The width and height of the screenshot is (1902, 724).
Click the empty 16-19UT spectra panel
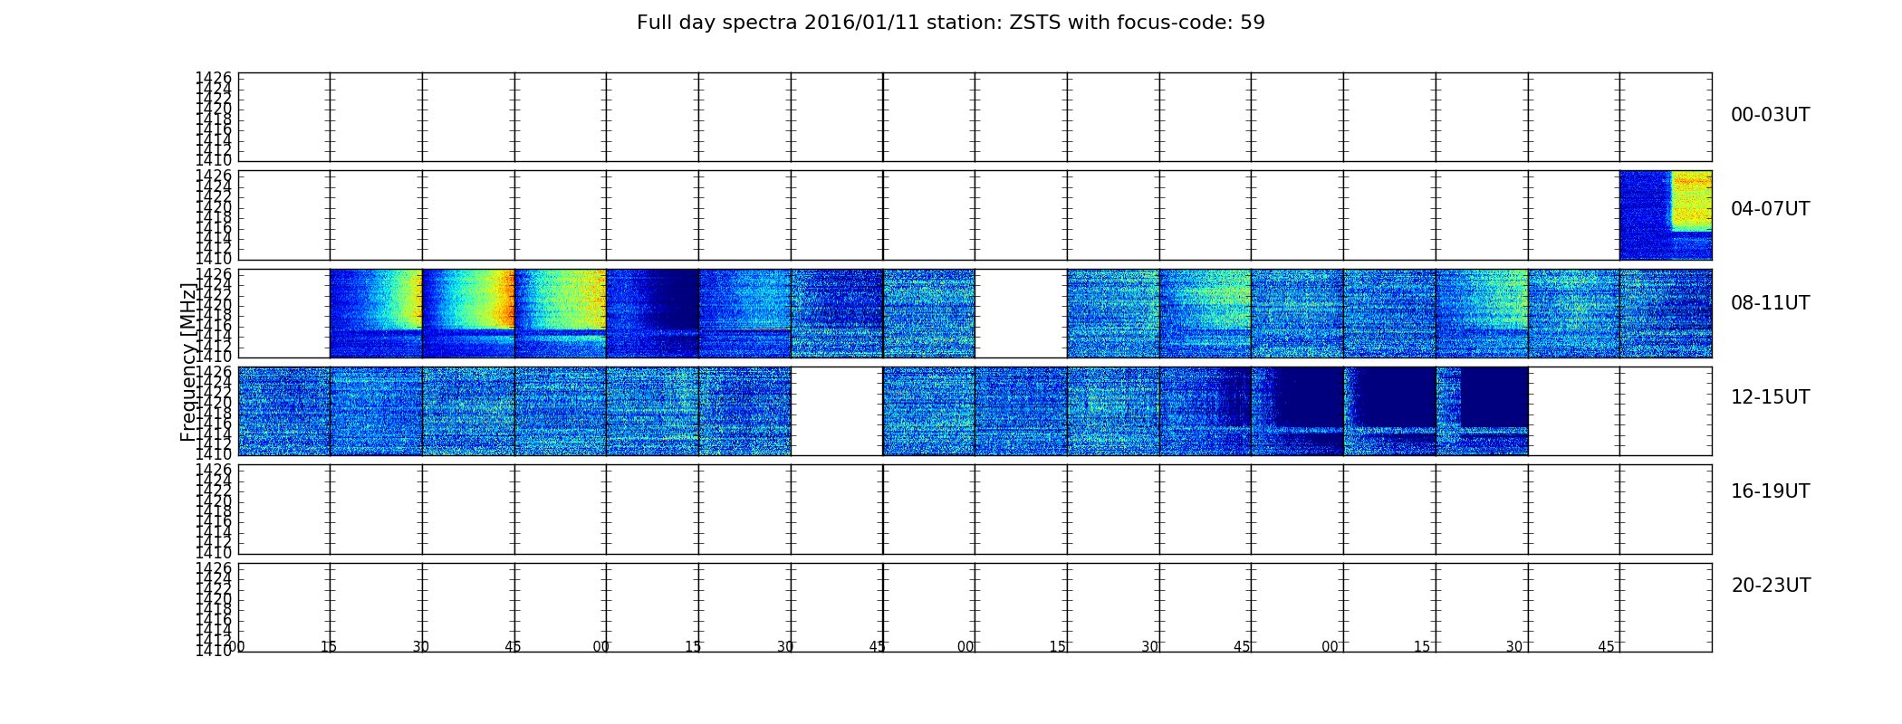975,510
